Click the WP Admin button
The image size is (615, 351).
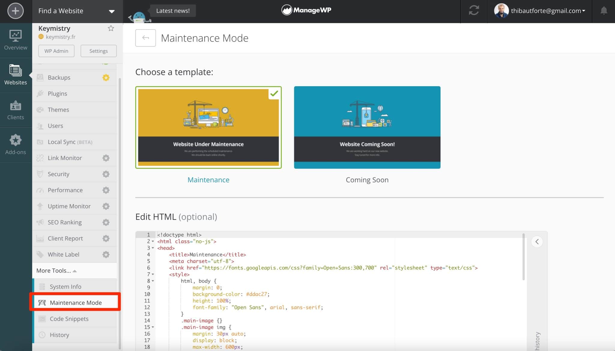coord(56,51)
